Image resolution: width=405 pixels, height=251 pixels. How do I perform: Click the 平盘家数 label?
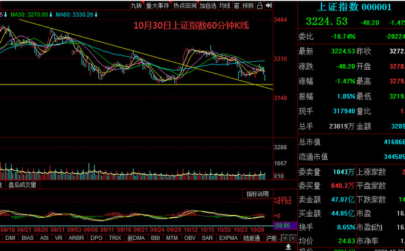pos(371,185)
